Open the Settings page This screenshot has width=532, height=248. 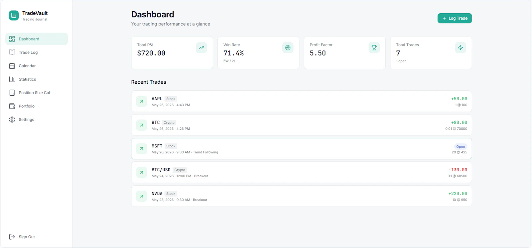[37, 120]
